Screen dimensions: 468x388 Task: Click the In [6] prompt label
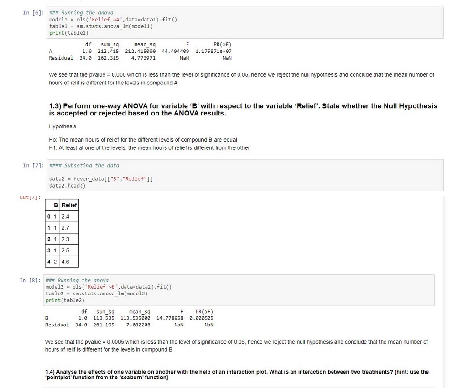pyautogui.click(x=33, y=13)
